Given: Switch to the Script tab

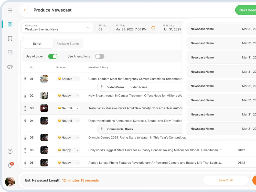Looking at the screenshot, I should pos(37,44).
